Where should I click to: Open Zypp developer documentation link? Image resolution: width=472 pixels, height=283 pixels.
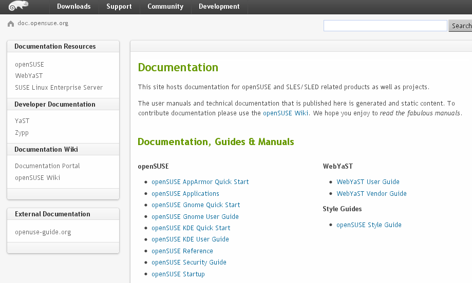(x=22, y=133)
